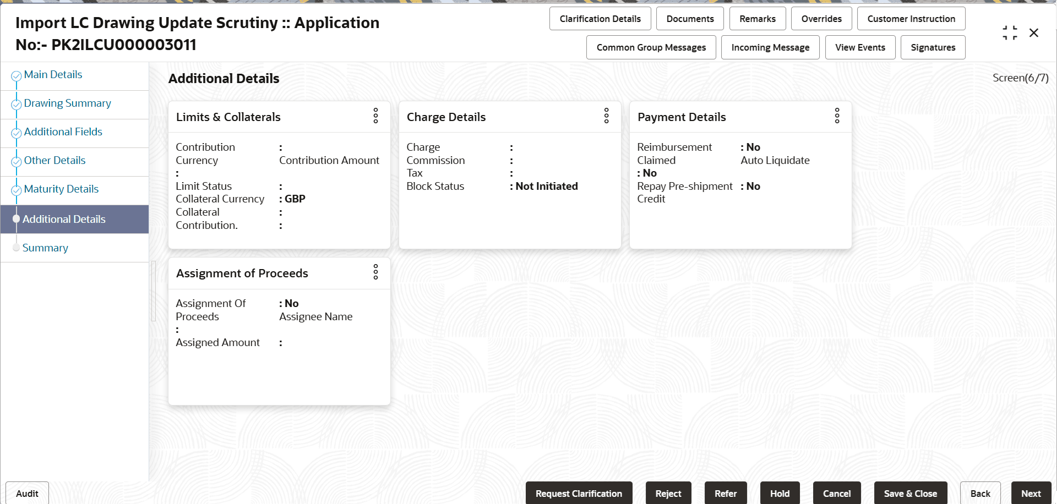Click the Hold button
The height and width of the screenshot is (504, 1057).
780,494
